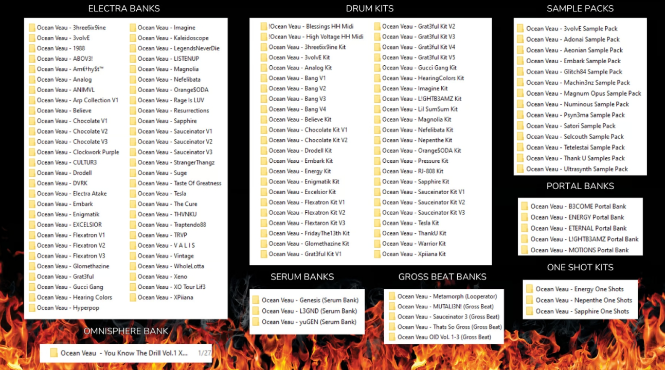Click folder icon of RJ-808 Kit
The image size is (665, 370).
click(377, 171)
